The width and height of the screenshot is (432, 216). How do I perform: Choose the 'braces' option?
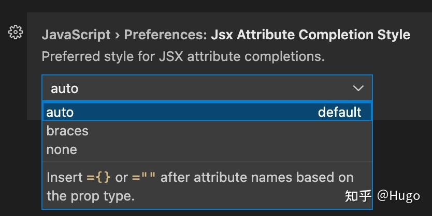67,131
